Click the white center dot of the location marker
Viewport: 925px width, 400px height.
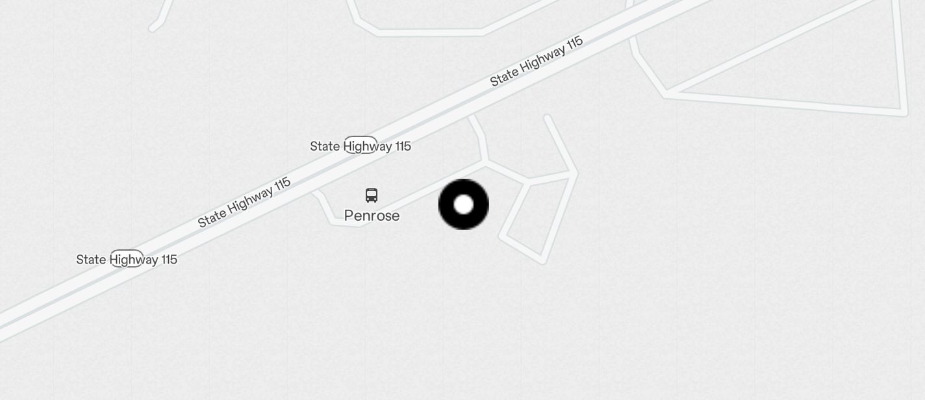[464, 205]
